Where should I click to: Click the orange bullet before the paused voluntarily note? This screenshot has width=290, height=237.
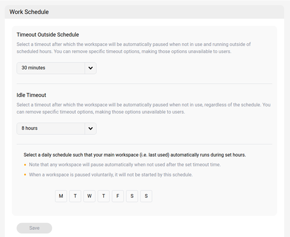click(x=25, y=175)
